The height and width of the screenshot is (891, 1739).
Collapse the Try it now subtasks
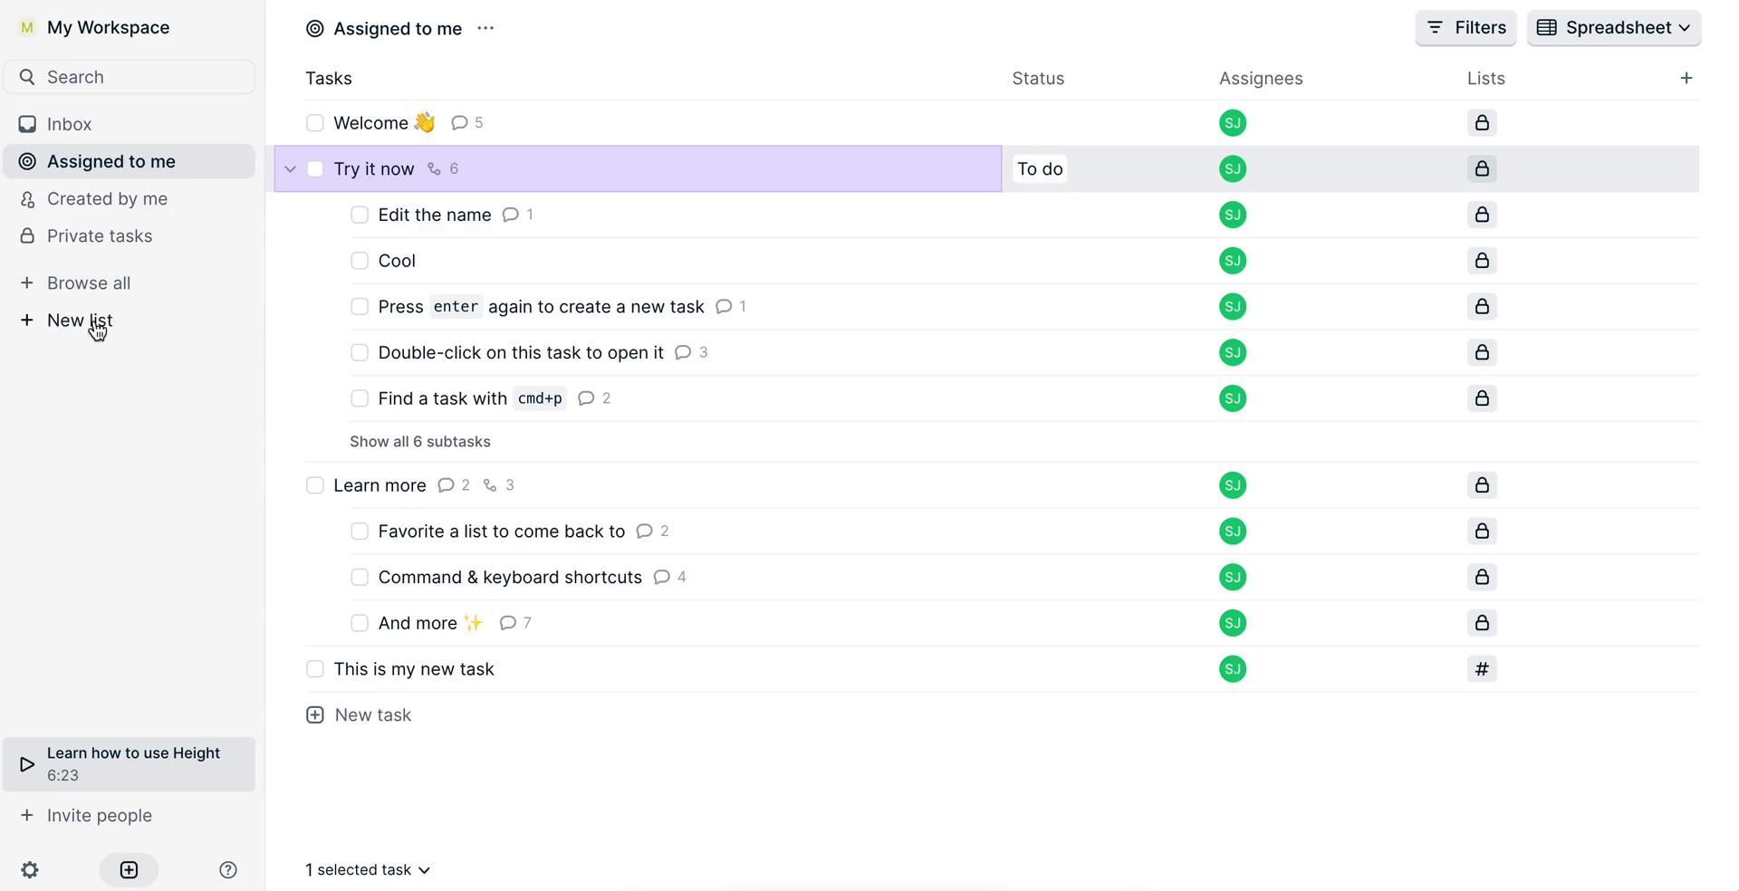290,169
